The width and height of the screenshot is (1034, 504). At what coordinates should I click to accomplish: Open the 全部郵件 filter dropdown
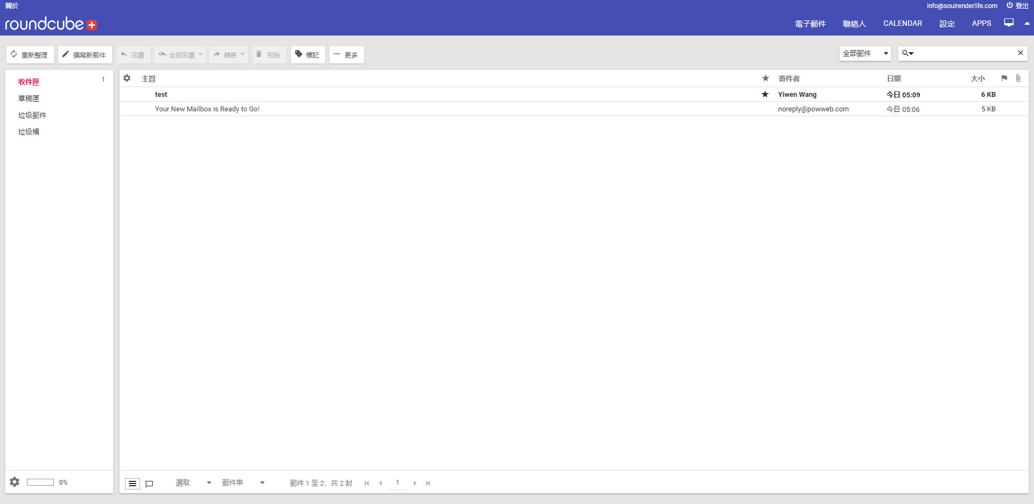[x=865, y=54]
